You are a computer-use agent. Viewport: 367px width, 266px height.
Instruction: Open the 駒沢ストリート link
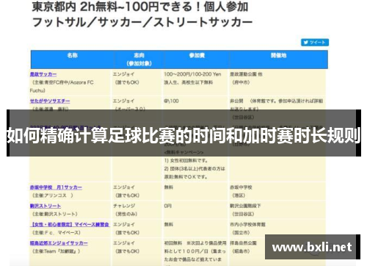[x=46, y=206]
